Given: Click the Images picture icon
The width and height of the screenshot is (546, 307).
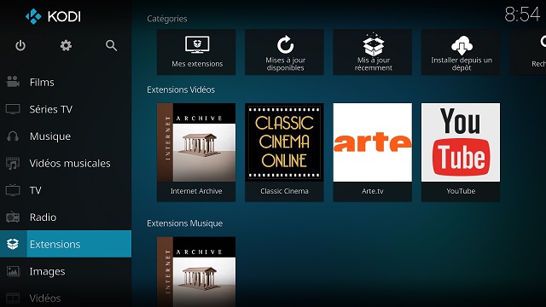Looking at the screenshot, I should click(x=13, y=271).
